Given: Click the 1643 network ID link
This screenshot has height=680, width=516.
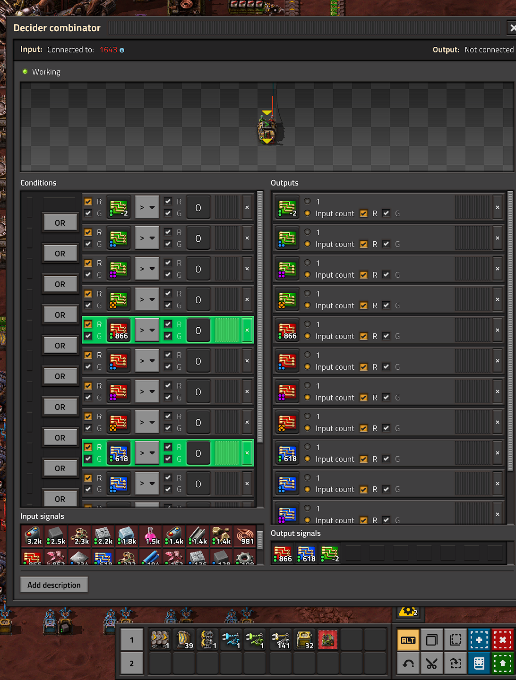Looking at the screenshot, I should point(108,50).
